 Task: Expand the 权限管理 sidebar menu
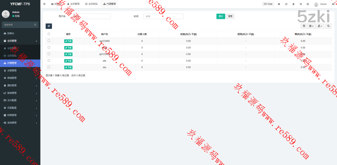(x=20, y=115)
